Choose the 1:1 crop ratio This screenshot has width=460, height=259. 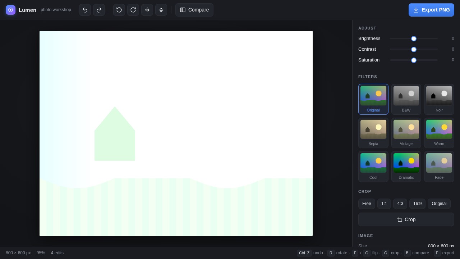click(384, 204)
